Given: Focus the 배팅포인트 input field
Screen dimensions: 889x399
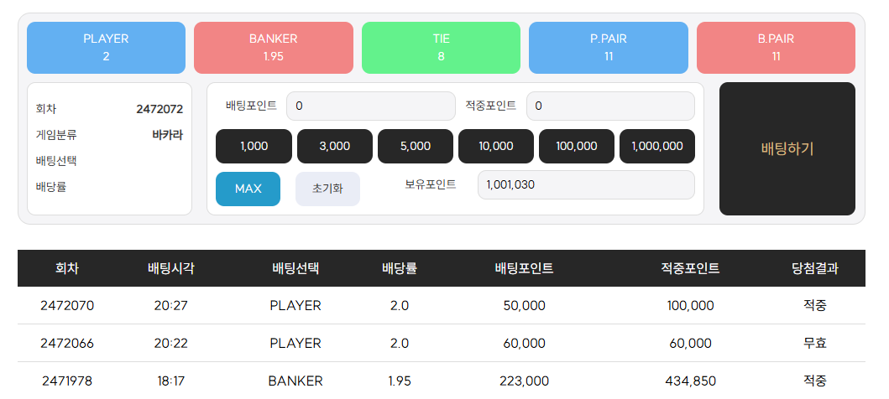Looking at the screenshot, I should (371, 106).
